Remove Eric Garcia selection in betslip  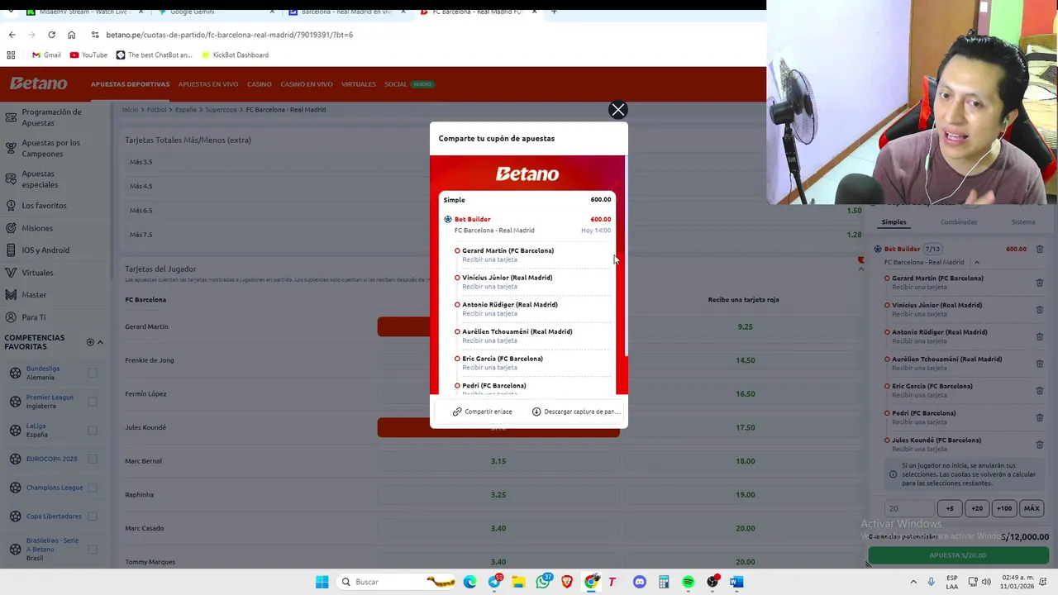1039,391
